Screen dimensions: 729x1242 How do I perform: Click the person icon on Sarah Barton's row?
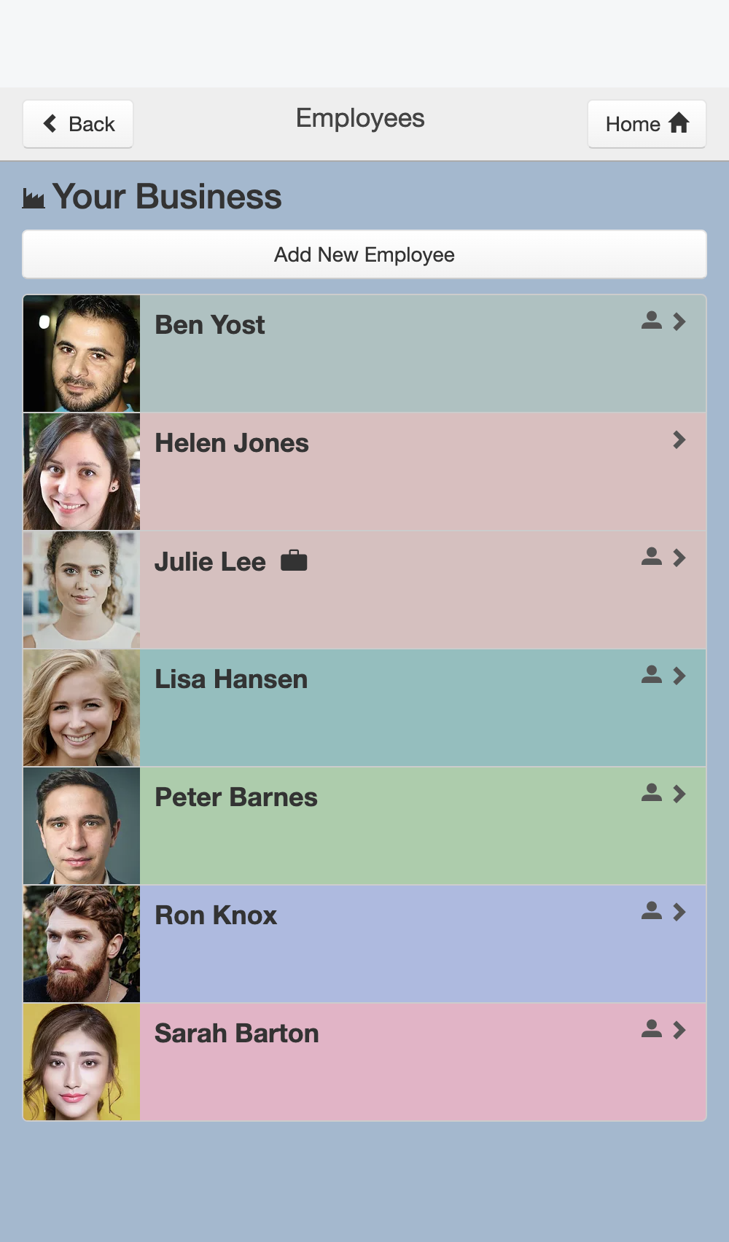coord(652,1029)
